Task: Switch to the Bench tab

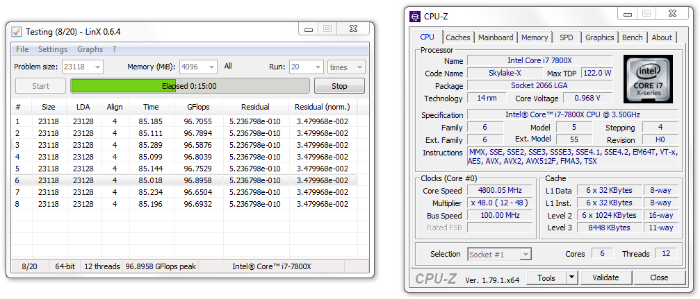Action: [632, 37]
